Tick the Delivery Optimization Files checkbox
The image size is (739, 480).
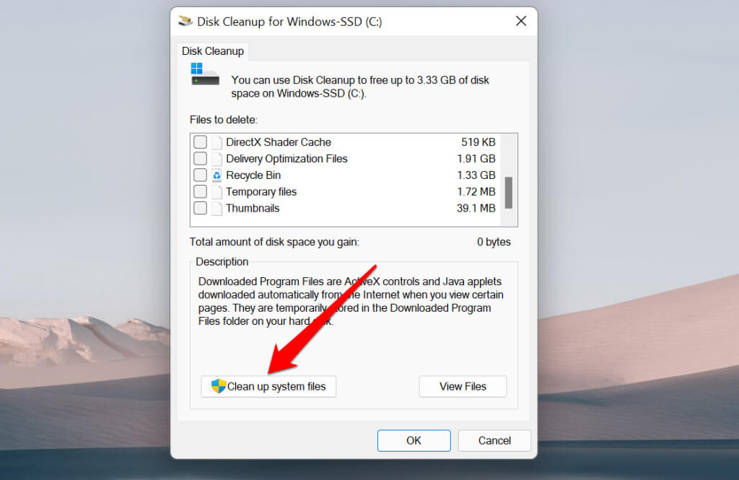200,158
